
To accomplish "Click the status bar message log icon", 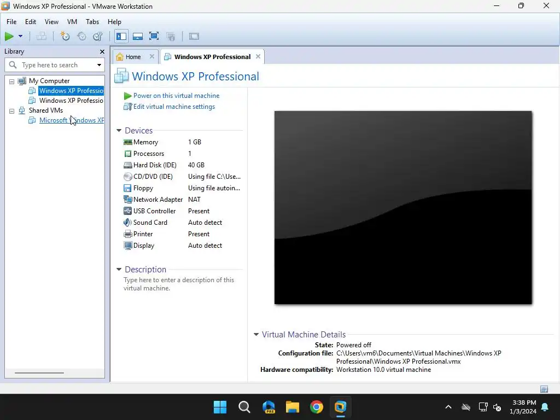I will [544, 389].
